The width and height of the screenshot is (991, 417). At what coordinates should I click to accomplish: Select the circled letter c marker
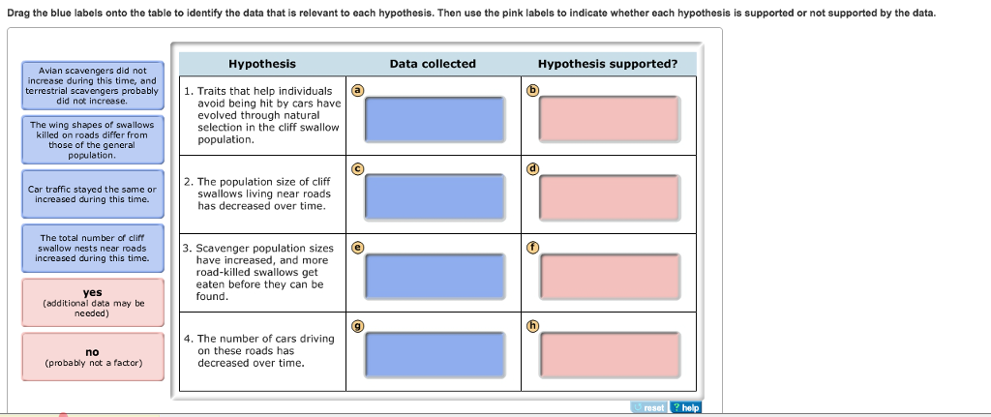coord(356,168)
